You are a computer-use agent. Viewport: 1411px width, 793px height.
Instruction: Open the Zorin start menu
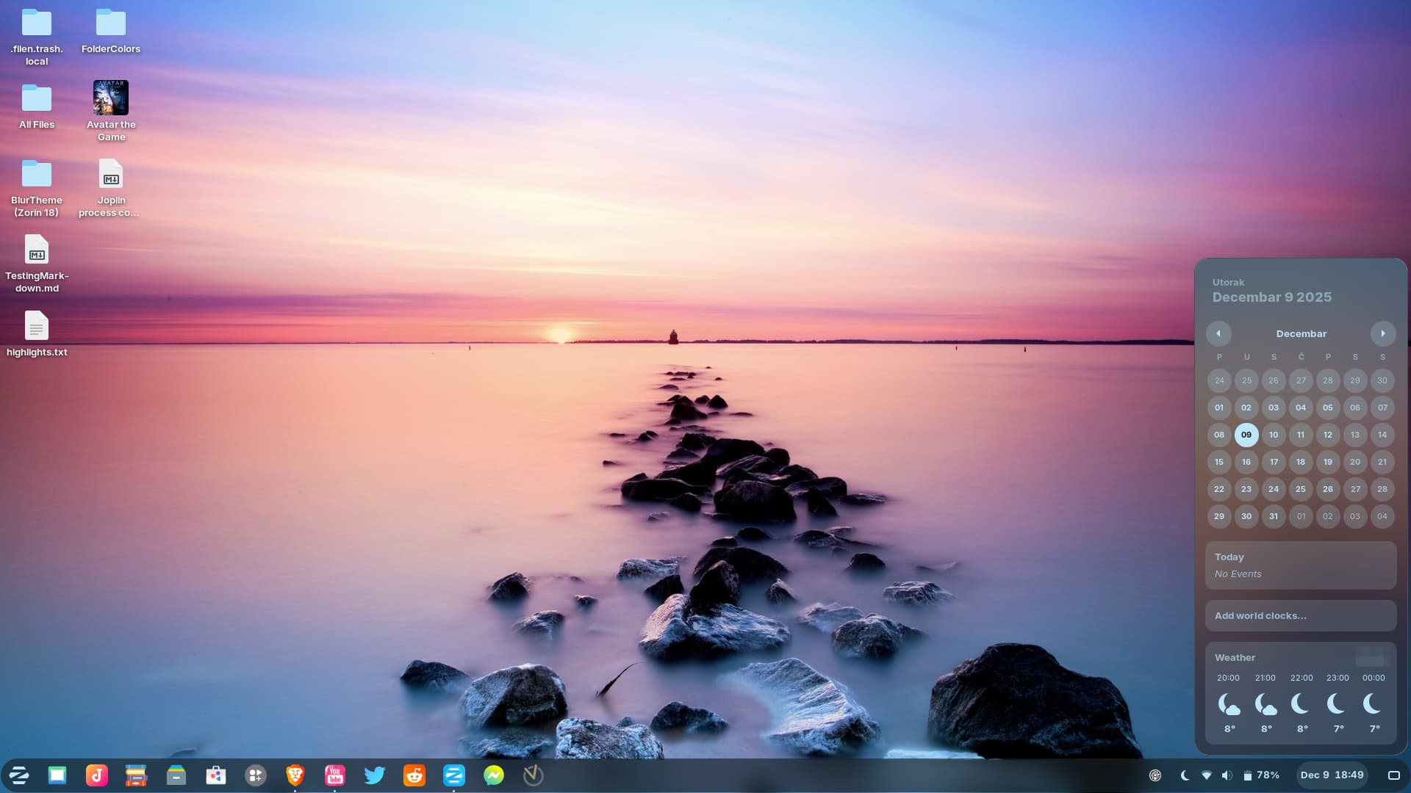pyautogui.click(x=18, y=775)
